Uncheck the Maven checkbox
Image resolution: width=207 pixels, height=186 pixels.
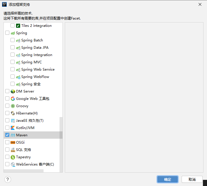[7, 135]
